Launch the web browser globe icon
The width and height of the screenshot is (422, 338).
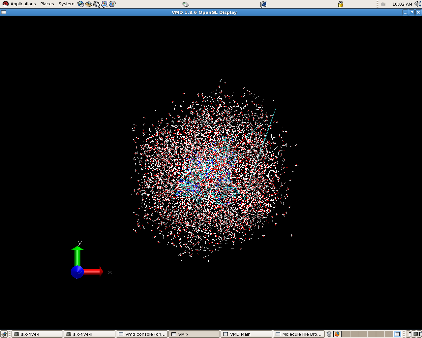coord(81,4)
